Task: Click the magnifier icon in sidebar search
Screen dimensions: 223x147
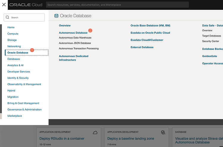Action: [7, 17]
